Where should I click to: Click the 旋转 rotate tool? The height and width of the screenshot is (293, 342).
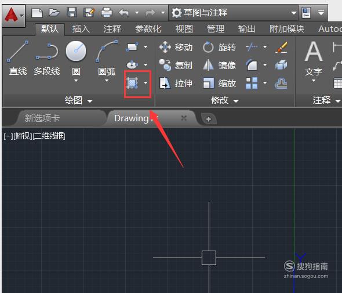219,47
